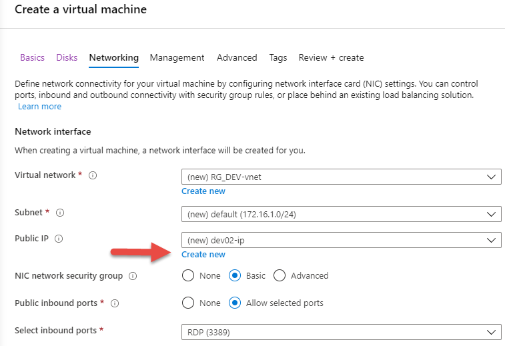Click the Learn more link
505x346 pixels.
pyautogui.click(x=39, y=107)
